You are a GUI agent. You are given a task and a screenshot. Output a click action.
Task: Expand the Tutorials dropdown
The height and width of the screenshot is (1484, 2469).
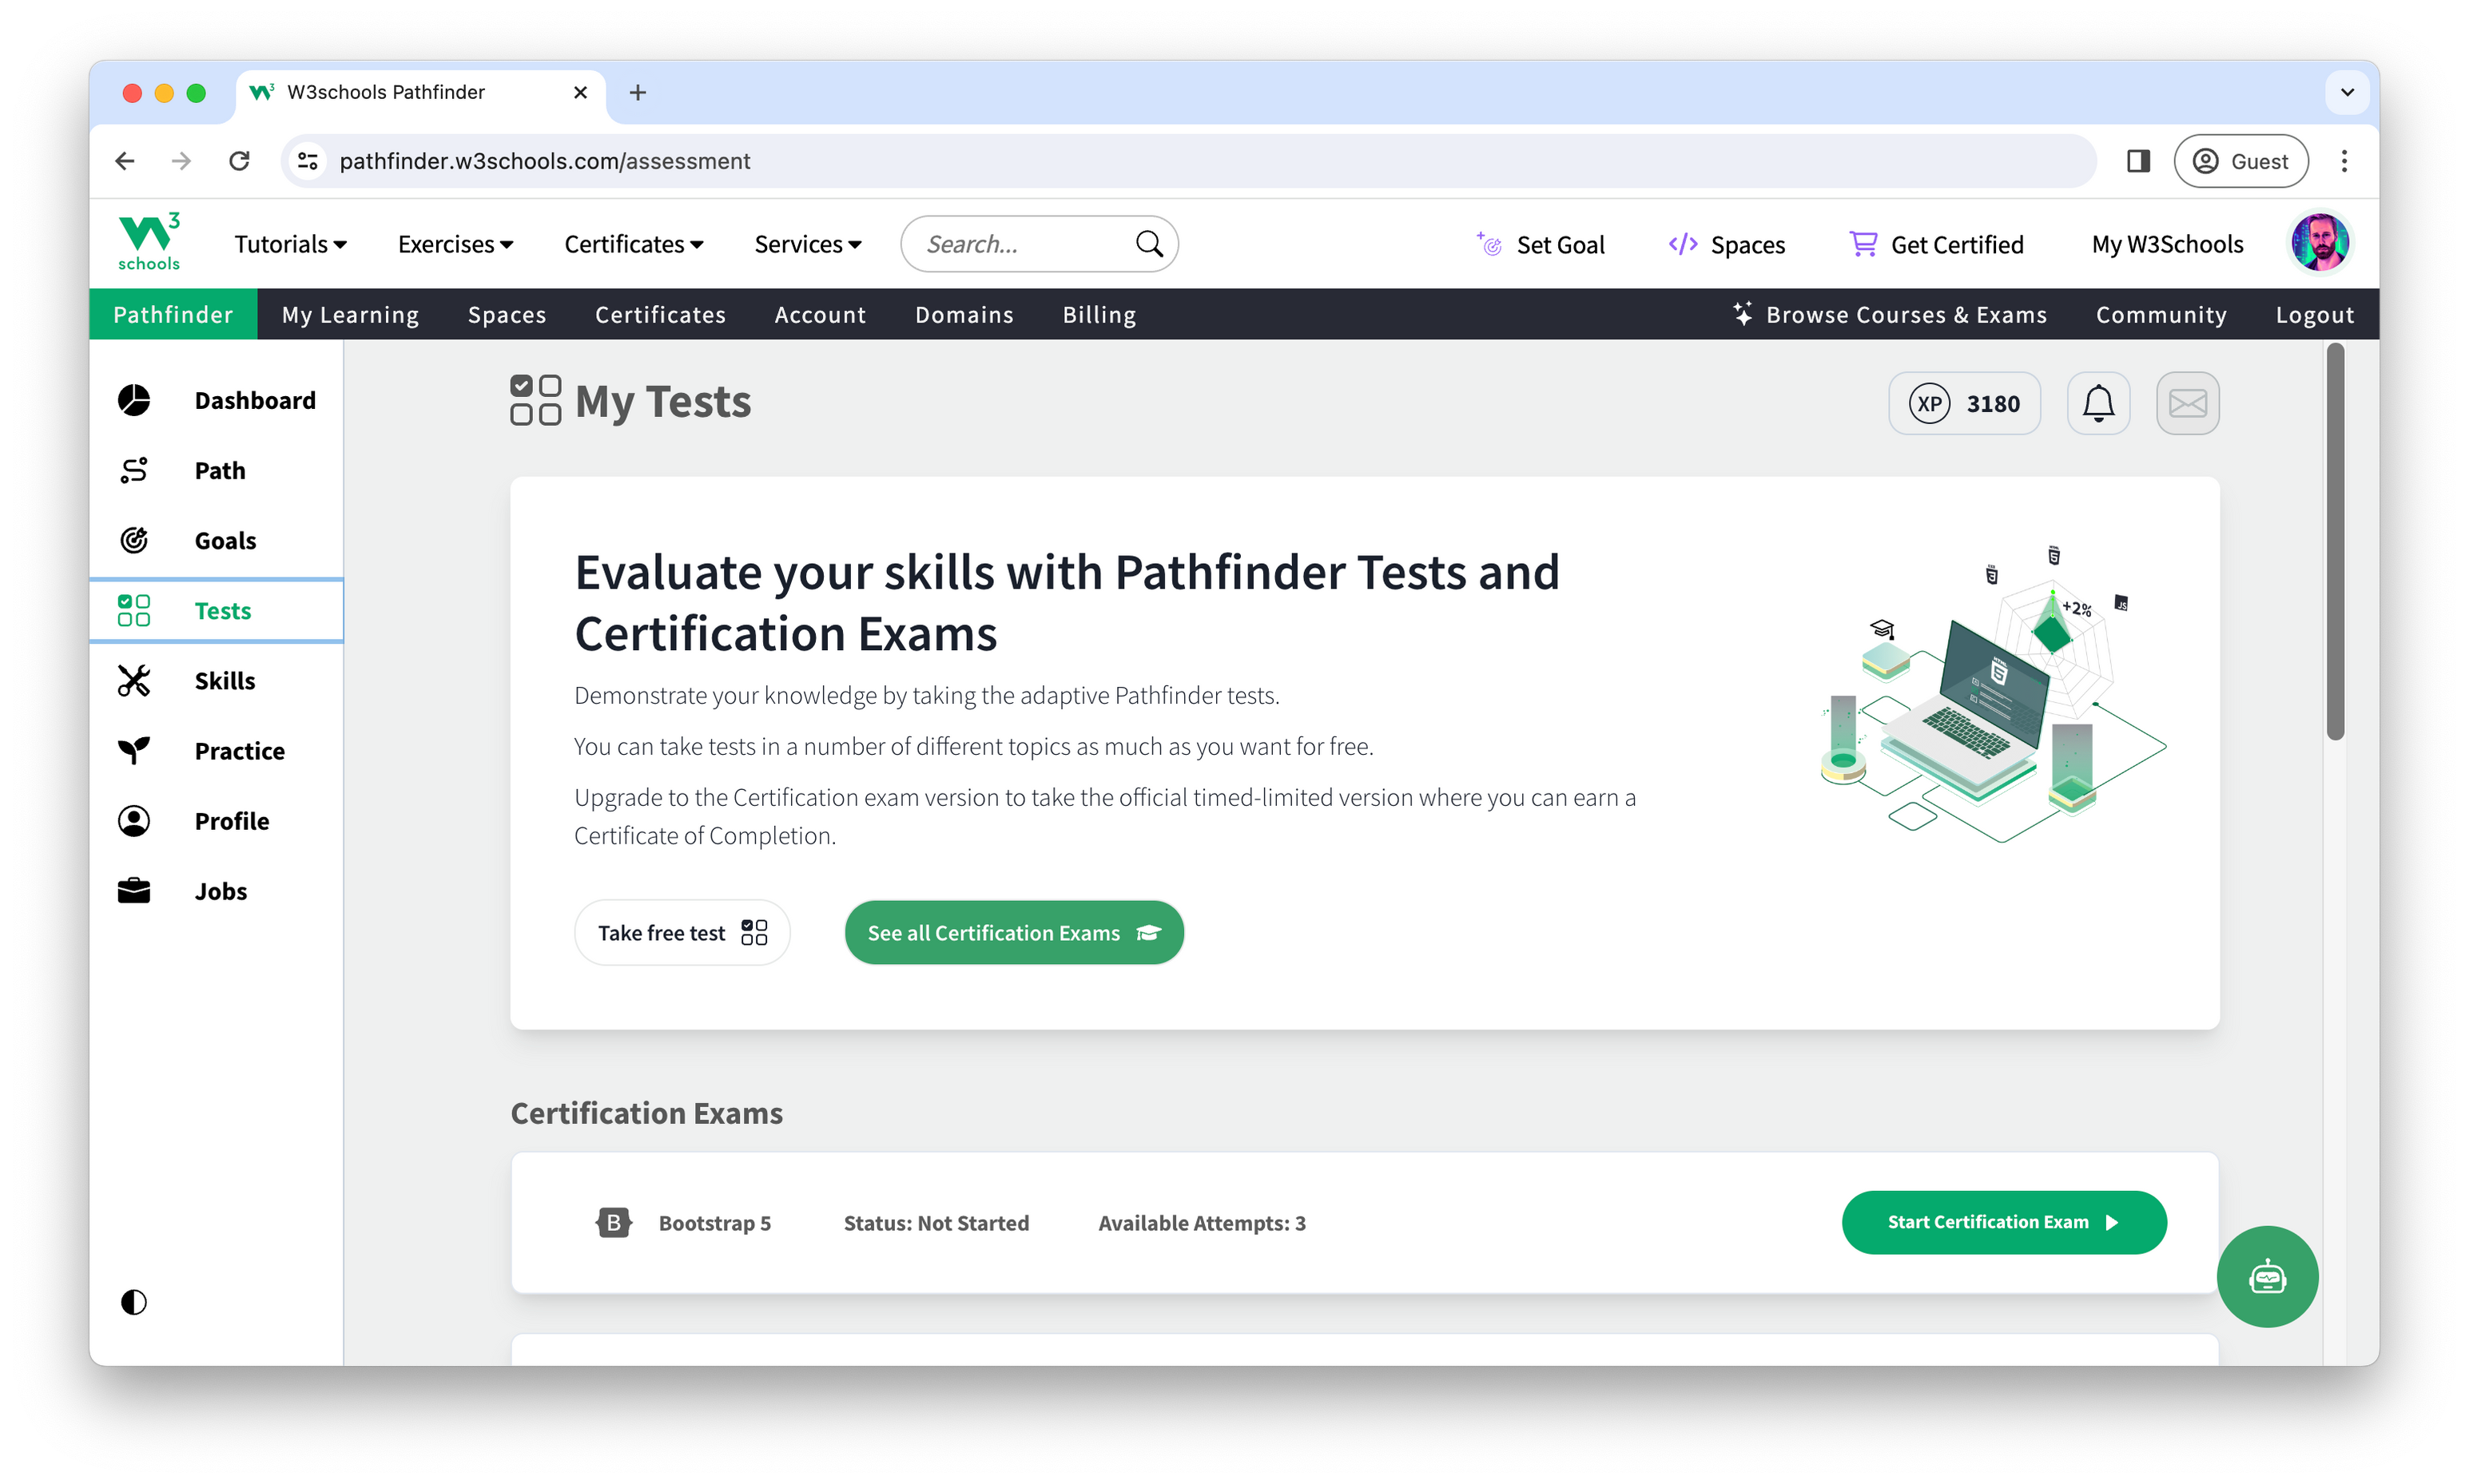(290, 243)
